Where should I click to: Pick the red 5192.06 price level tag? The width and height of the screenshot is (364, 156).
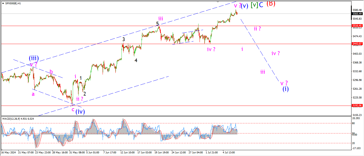(357, 105)
